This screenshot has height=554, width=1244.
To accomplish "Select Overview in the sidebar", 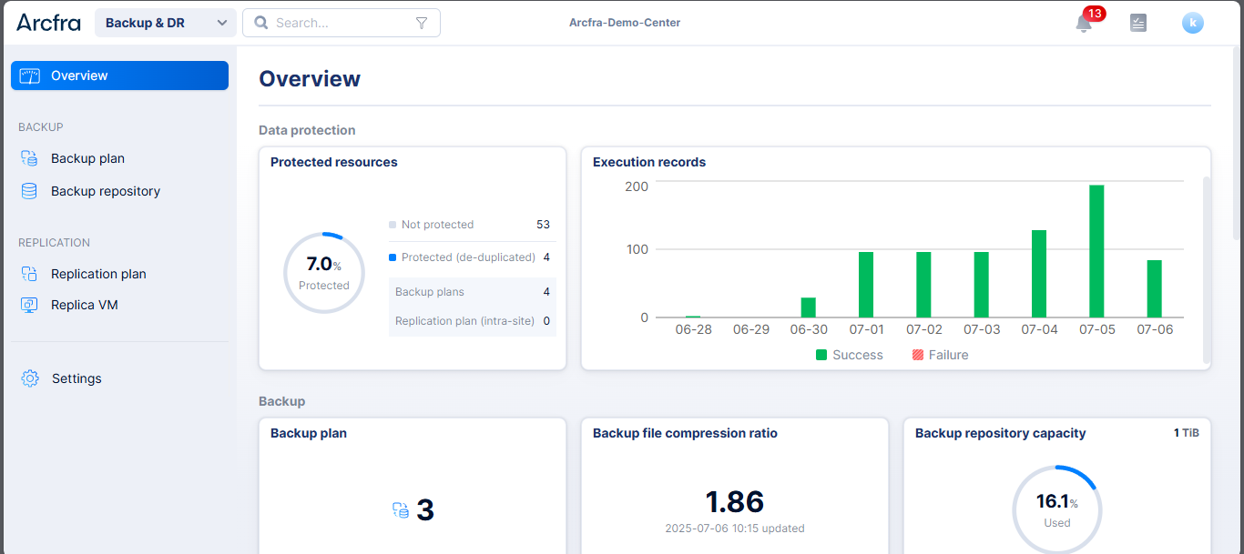I will 119,76.
